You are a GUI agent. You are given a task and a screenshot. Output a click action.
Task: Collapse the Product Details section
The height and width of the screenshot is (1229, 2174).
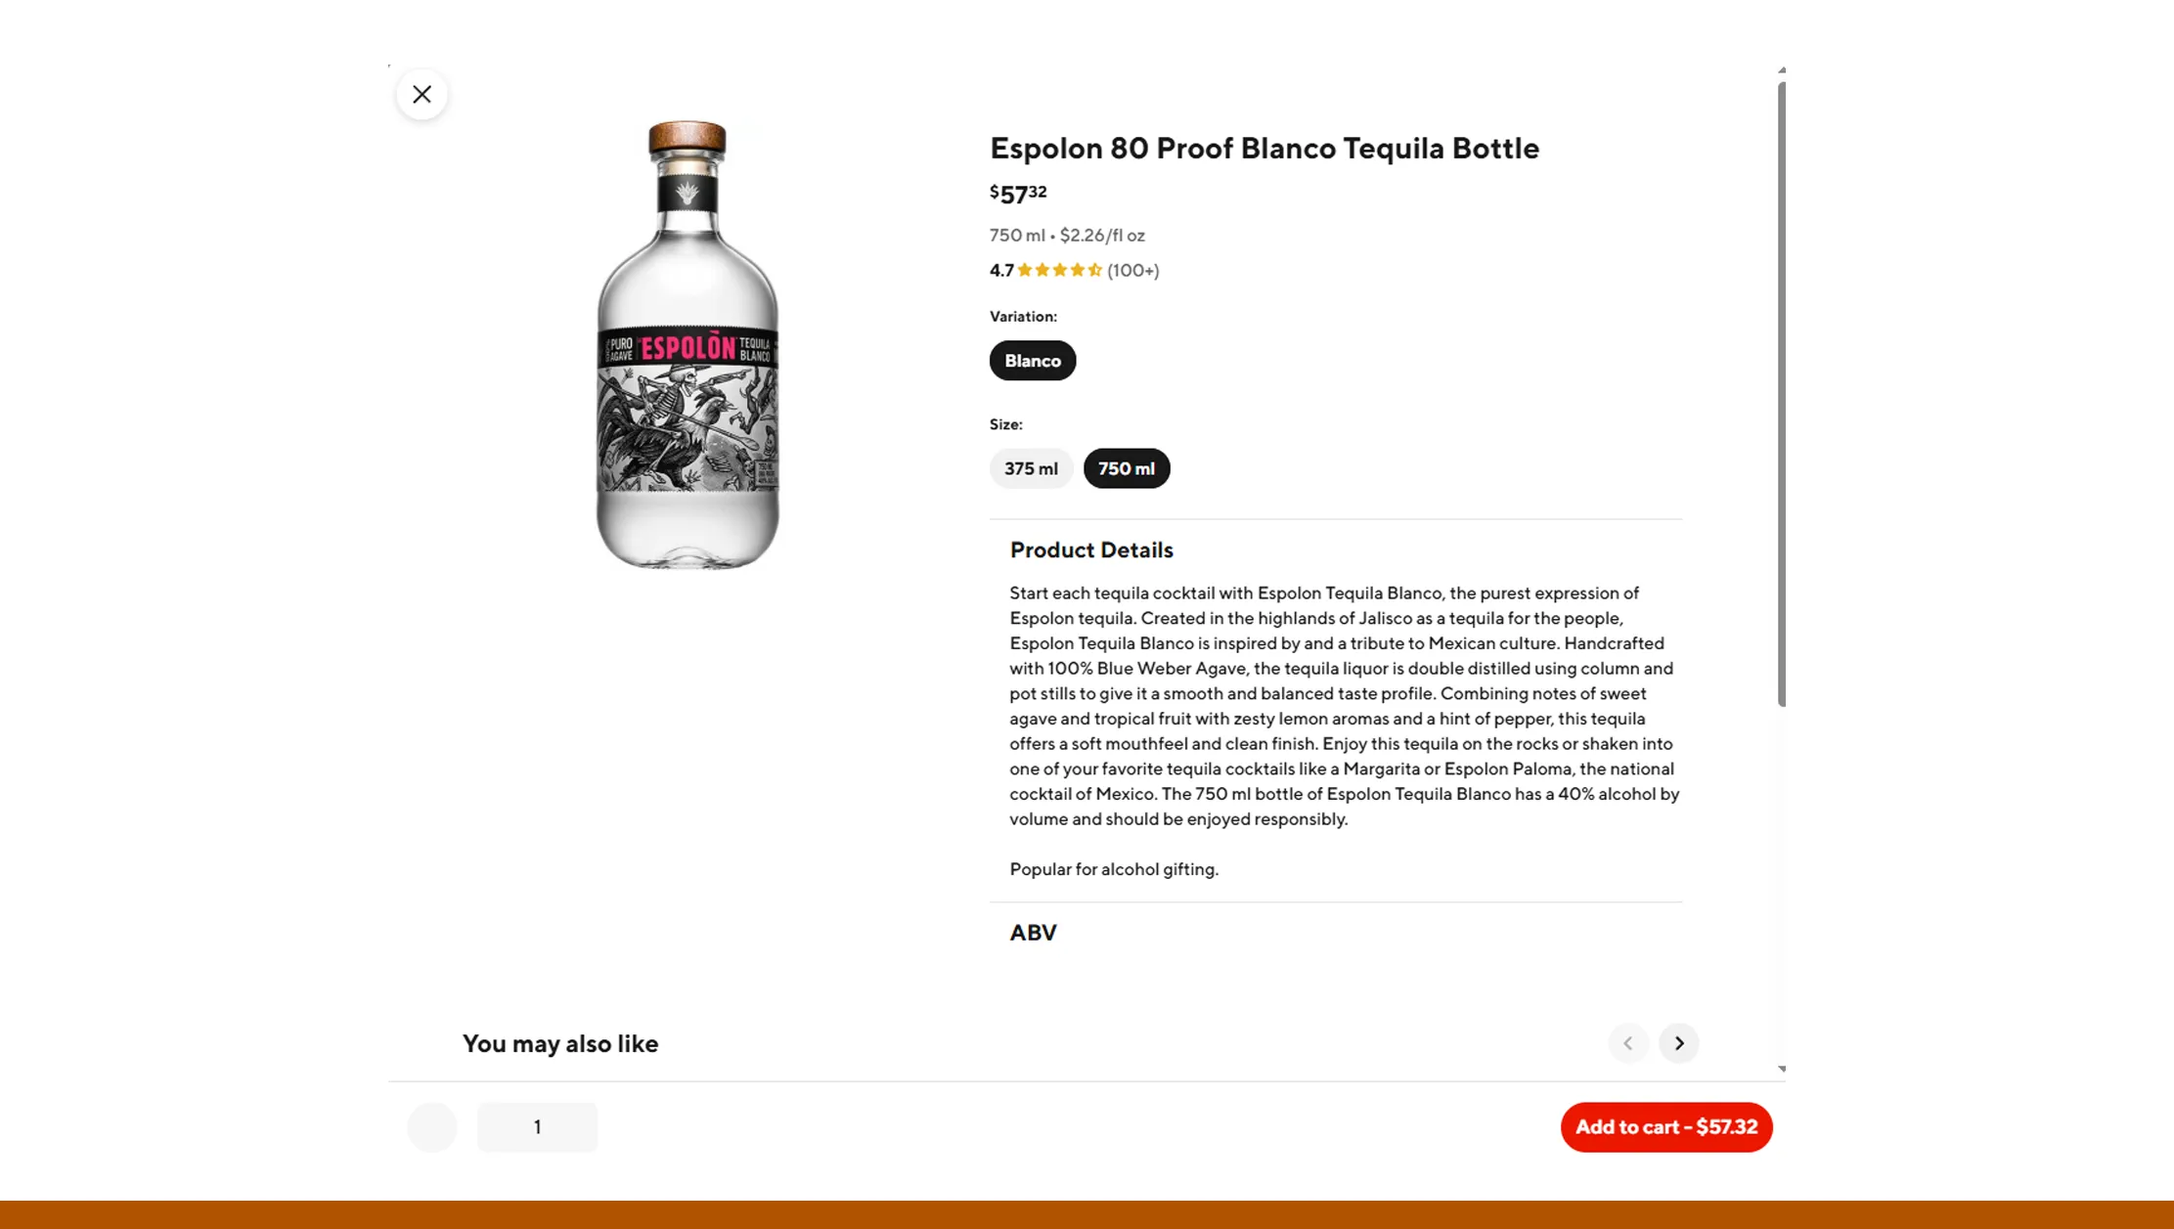point(1090,549)
